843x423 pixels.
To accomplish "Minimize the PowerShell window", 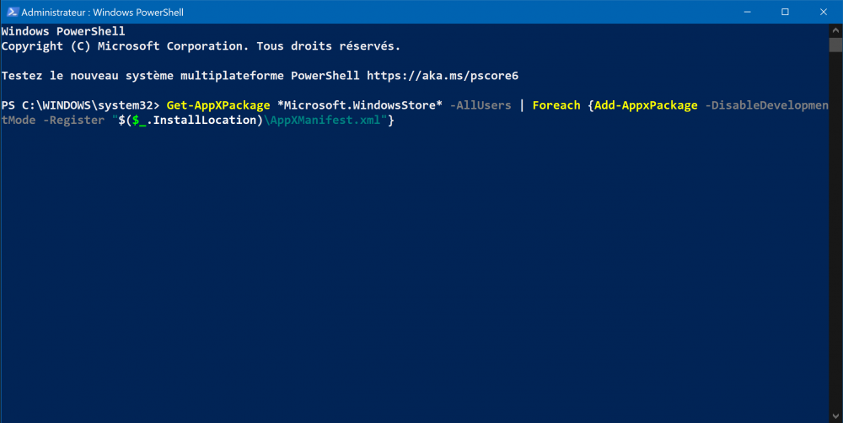I will (x=747, y=12).
